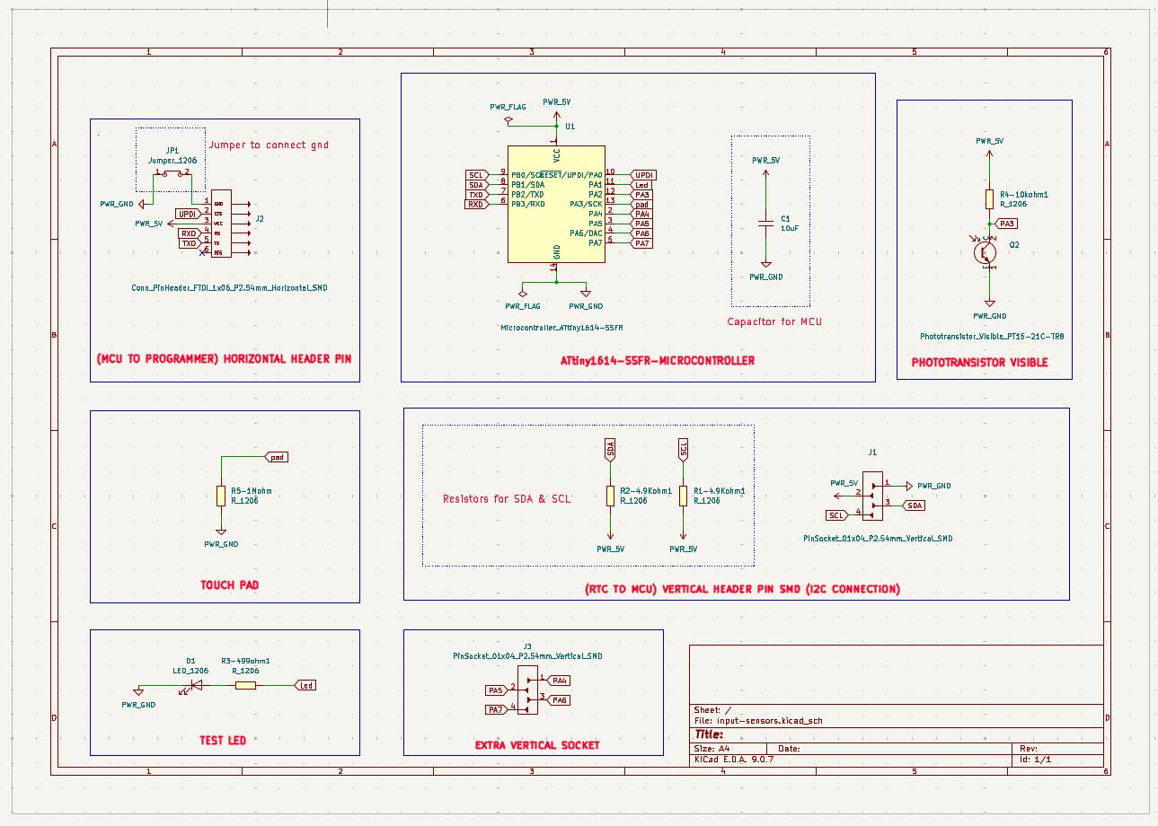Viewport: 1158px width, 826px height.
Task: Click the SCL label on the J1 socket
Action: tap(836, 515)
